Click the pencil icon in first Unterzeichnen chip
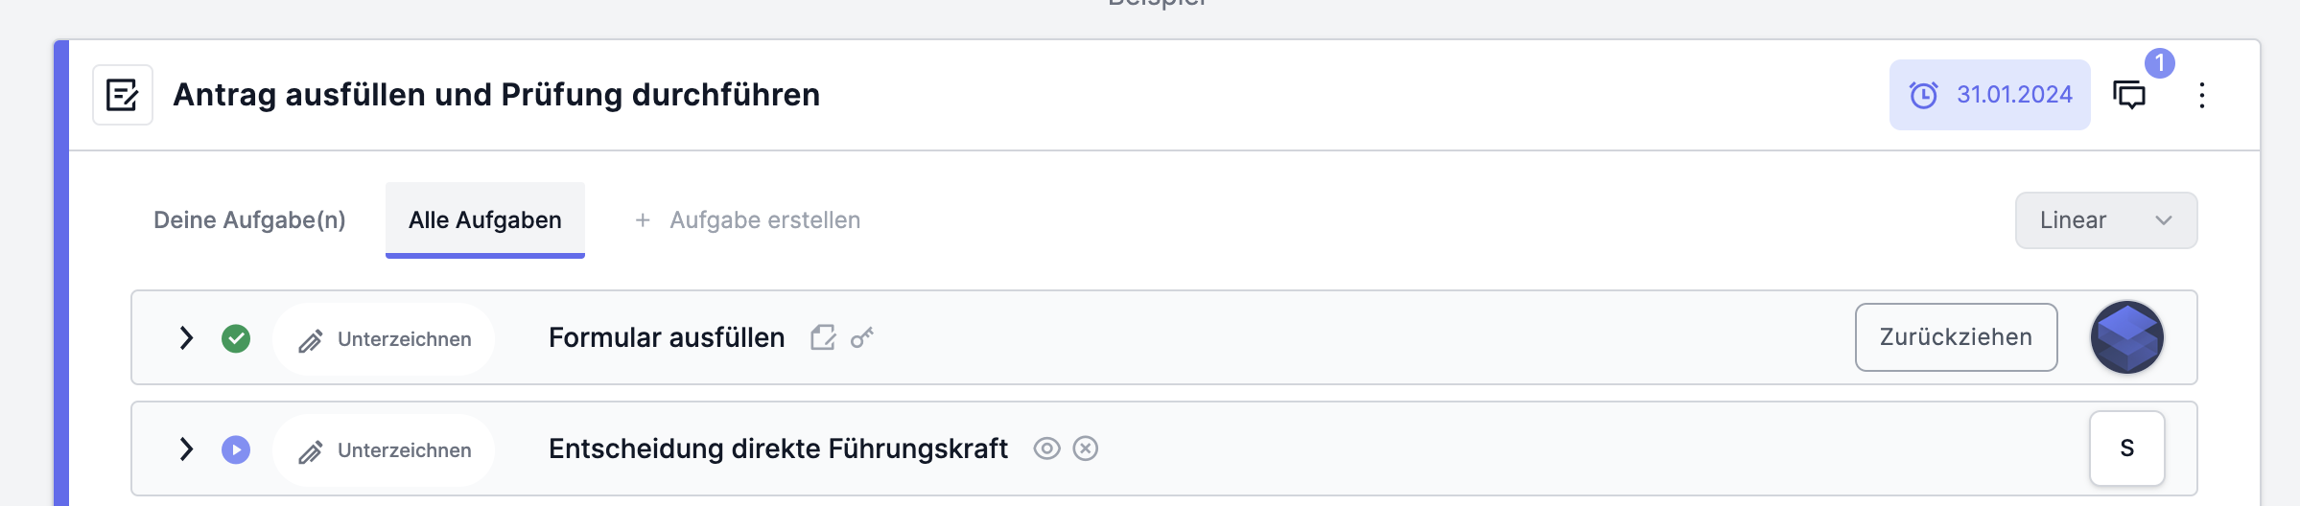The width and height of the screenshot is (2300, 506). pyautogui.click(x=310, y=340)
